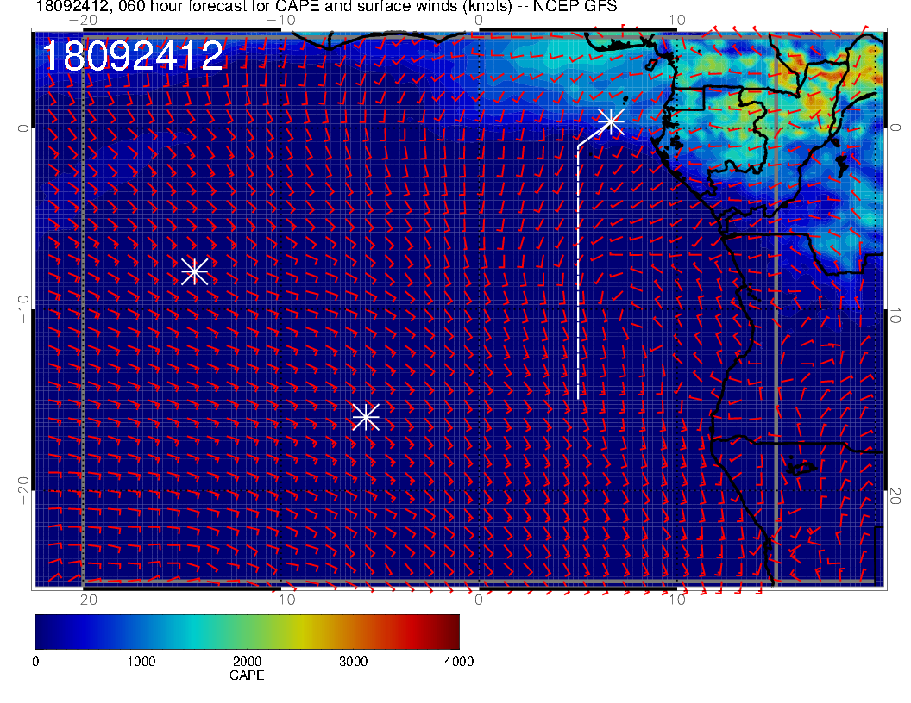Image resolution: width=911 pixels, height=703 pixels.
Task: Click the colorbar tick label 1000
Action: [141, 662]
